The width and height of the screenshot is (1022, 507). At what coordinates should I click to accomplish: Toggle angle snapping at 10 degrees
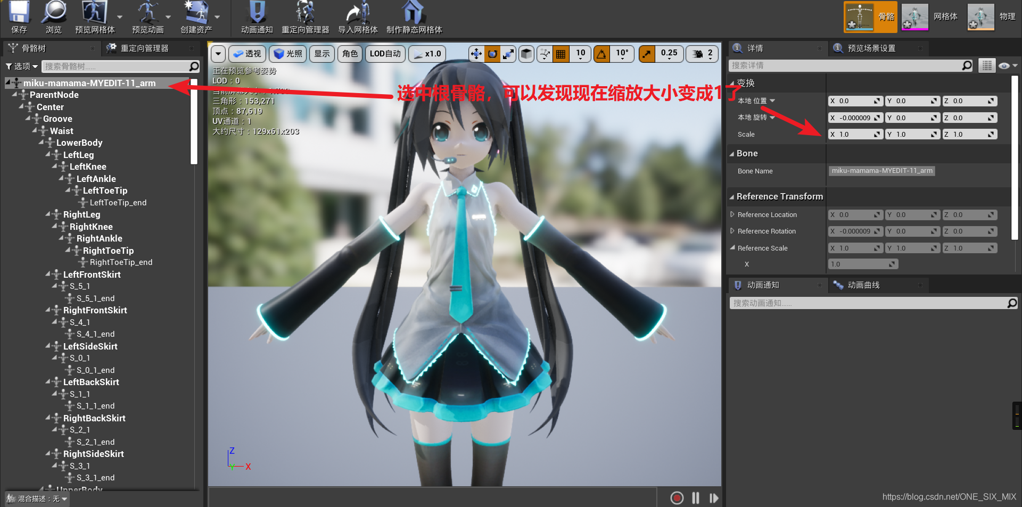click(x=601, y=53)
